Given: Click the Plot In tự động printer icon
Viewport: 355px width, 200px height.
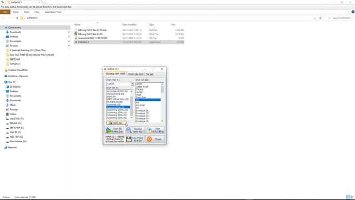Looking at the screenshot, I should pyautogui.click(x=149, y=130).
